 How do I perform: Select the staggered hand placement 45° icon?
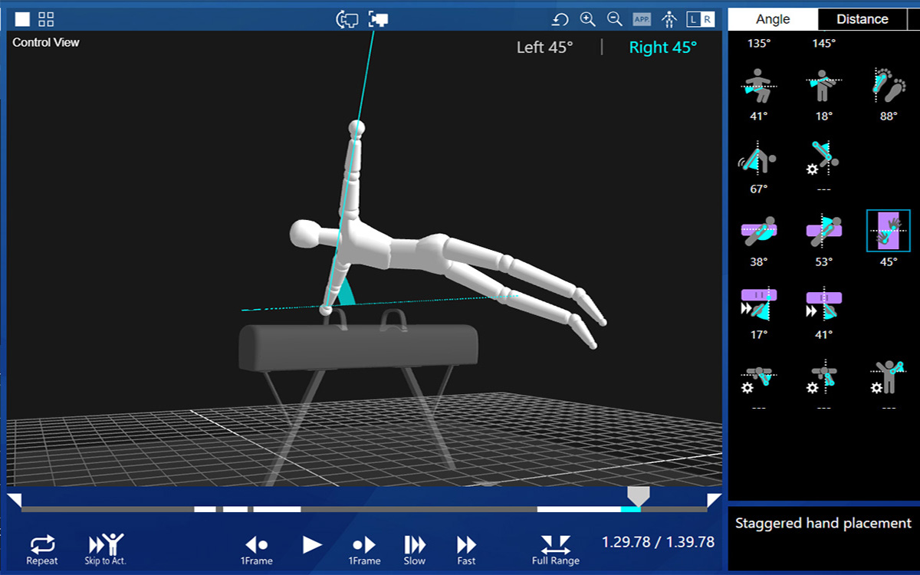889,230
